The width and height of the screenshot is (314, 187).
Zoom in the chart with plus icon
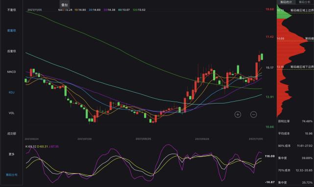point(238,114)
